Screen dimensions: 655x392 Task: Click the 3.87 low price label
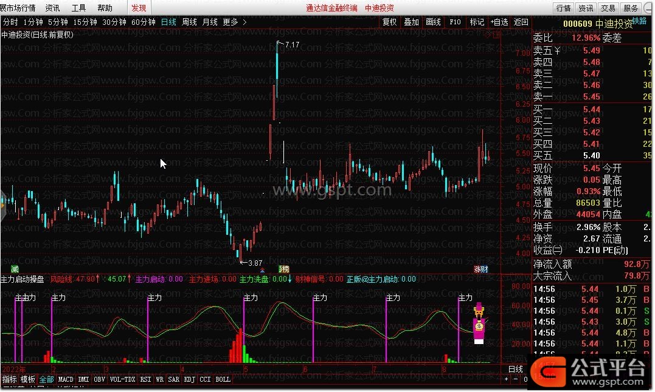[x=255, y=263]
